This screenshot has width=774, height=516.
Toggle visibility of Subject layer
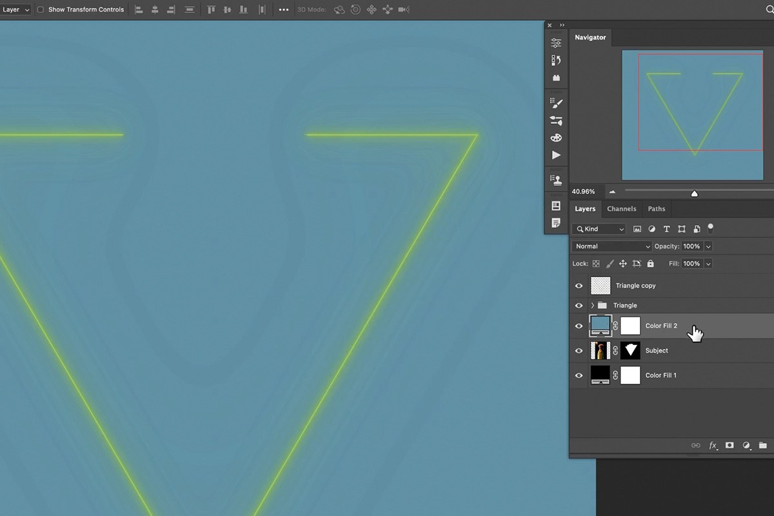point(579,351)
